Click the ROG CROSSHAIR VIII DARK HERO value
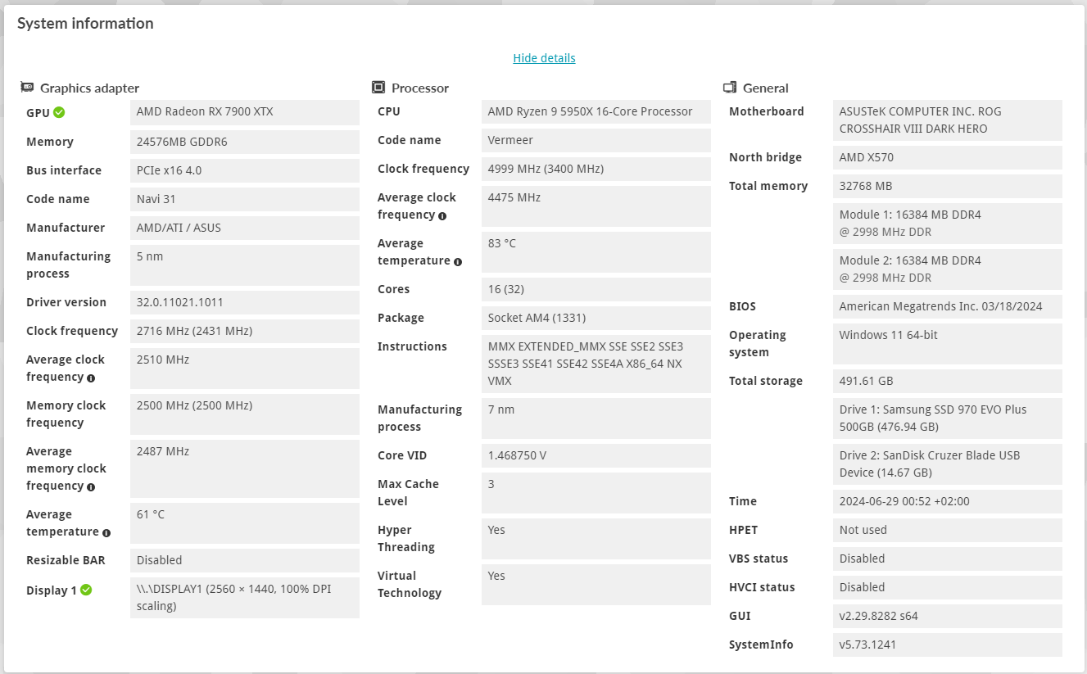Viewport: 1087px width, 674px height. coord(948,120)
